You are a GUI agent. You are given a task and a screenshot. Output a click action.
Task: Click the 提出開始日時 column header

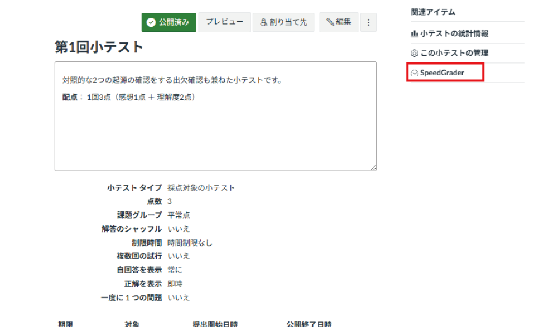(x=215, y=323)
